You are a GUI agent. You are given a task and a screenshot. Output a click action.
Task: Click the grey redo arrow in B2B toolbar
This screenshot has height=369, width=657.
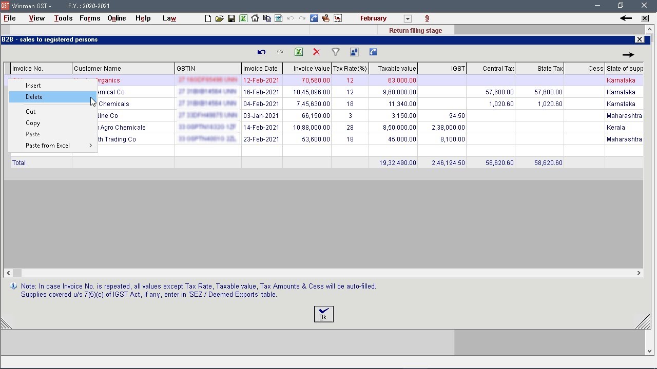280,52
